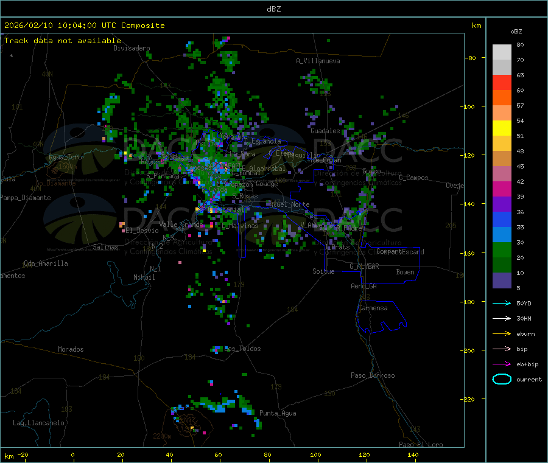Click the El_Desvio place label
Viewport: 548px width, 463px height.
(x=142, y=231)
